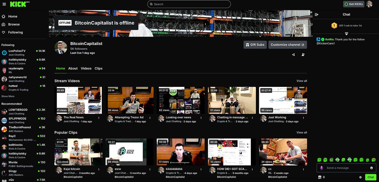Open options menu for Just Working
The height and width of the screenshot is (182, 379).
[x=303, y=118]
